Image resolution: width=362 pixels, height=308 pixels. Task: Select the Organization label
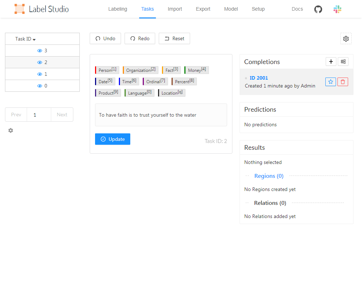click(141, 70)
